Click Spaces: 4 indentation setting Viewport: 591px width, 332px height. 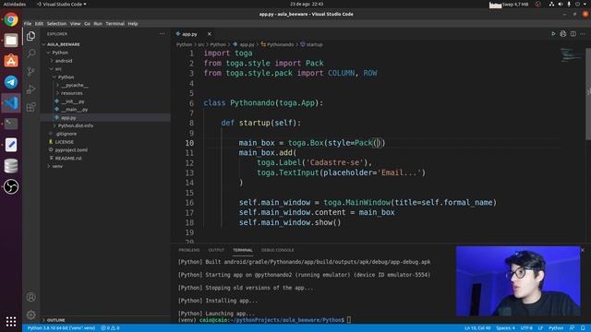(x=505, y=328)
